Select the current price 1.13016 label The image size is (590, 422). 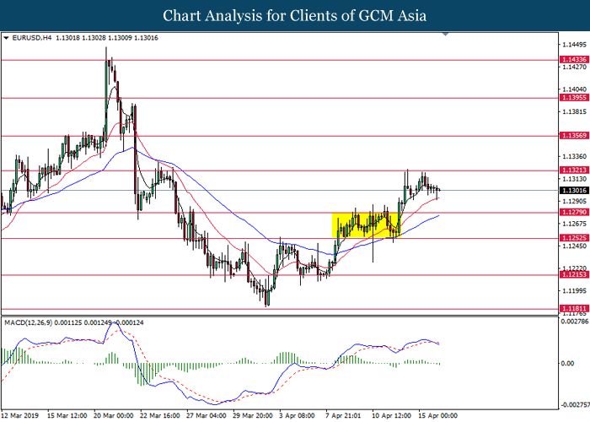pyautogui.click(x=572, y=190)
